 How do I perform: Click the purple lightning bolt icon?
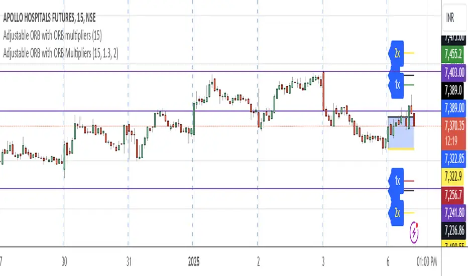(415, 232)
